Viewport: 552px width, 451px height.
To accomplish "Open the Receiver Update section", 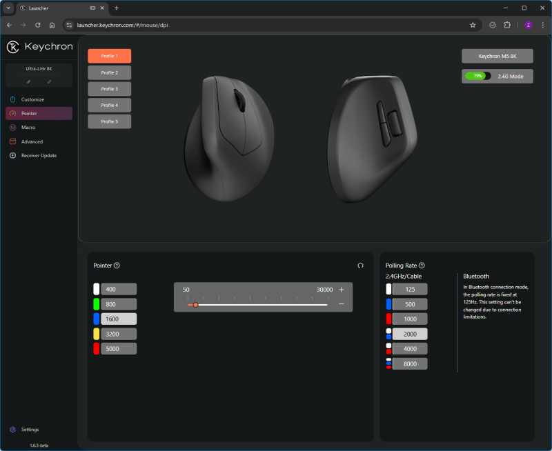I will point(39,155).
